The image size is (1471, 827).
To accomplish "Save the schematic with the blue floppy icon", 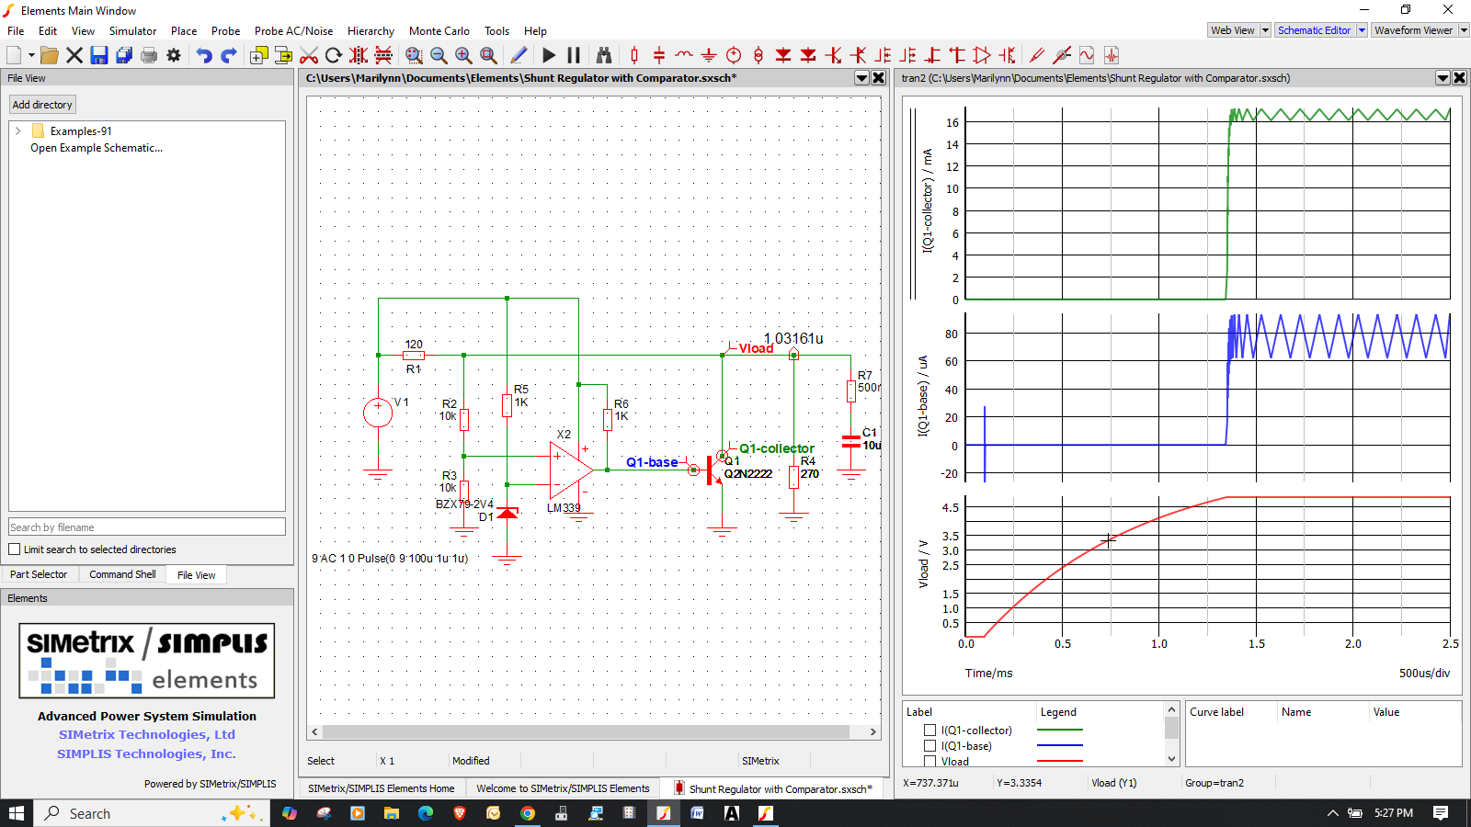I will click(99, 55).
